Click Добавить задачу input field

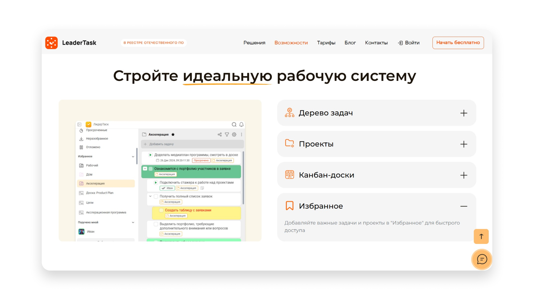(x=172, y=144)
